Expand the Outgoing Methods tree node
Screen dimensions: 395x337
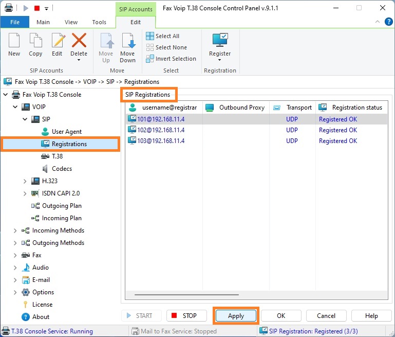point(15,243)
